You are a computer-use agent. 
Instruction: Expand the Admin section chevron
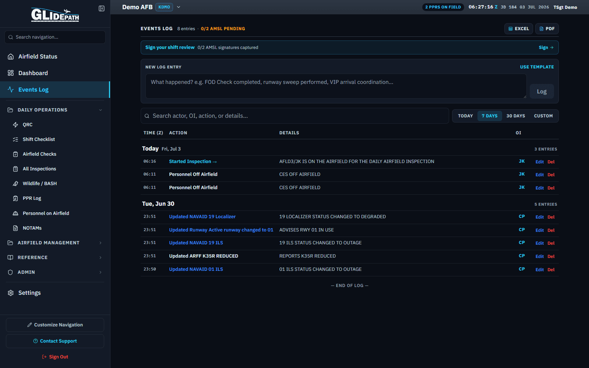100,272
